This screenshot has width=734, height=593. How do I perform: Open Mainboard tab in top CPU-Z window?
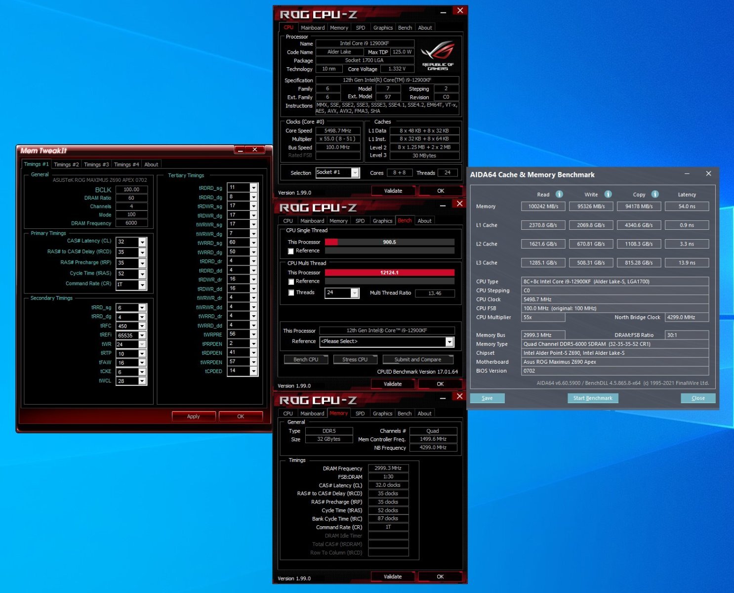(313, 28)
